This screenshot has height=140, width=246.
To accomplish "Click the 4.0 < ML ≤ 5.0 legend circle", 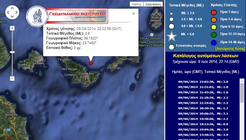I will [x=172, y=26].
